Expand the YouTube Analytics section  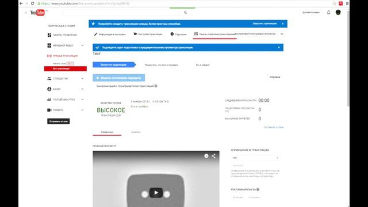(82, 99)
